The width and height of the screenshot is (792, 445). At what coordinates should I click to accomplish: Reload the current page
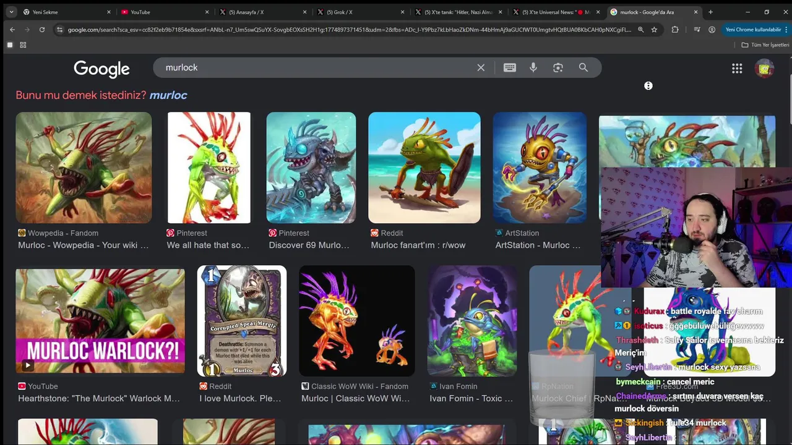coord(41,29)
